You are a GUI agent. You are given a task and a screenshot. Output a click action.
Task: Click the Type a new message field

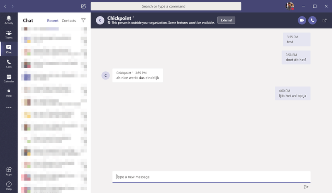211,177
